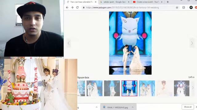Select the 'Fans can have adorable' Polygon tab

[82, 2]
